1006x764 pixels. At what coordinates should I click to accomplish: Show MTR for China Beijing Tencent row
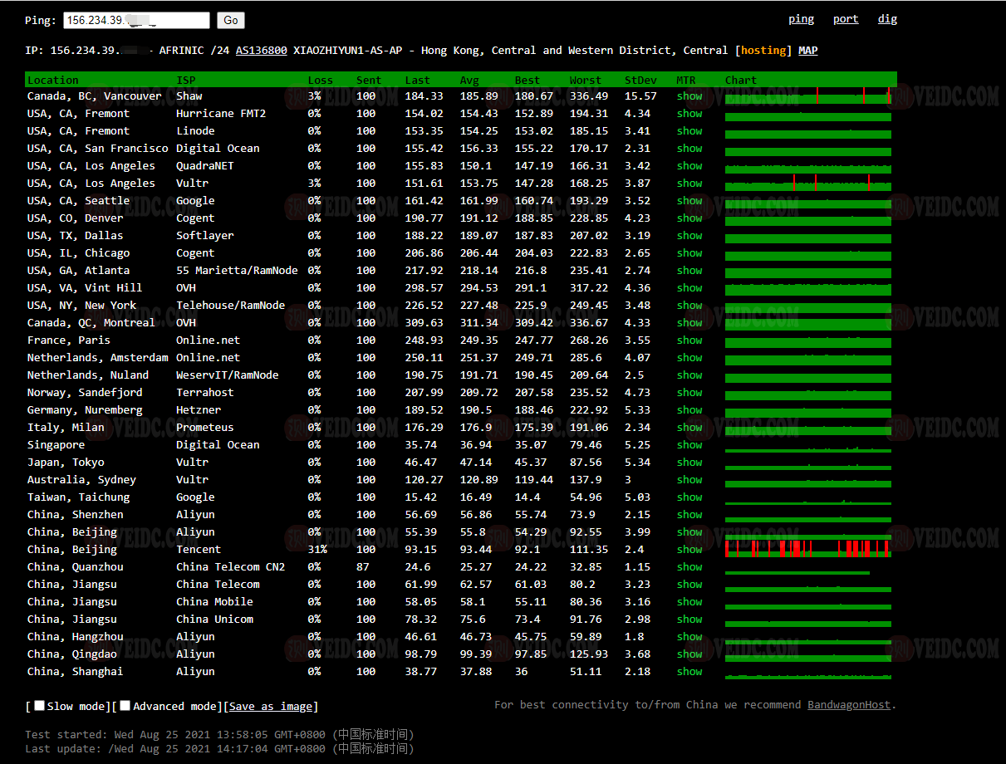click(689, 550)
